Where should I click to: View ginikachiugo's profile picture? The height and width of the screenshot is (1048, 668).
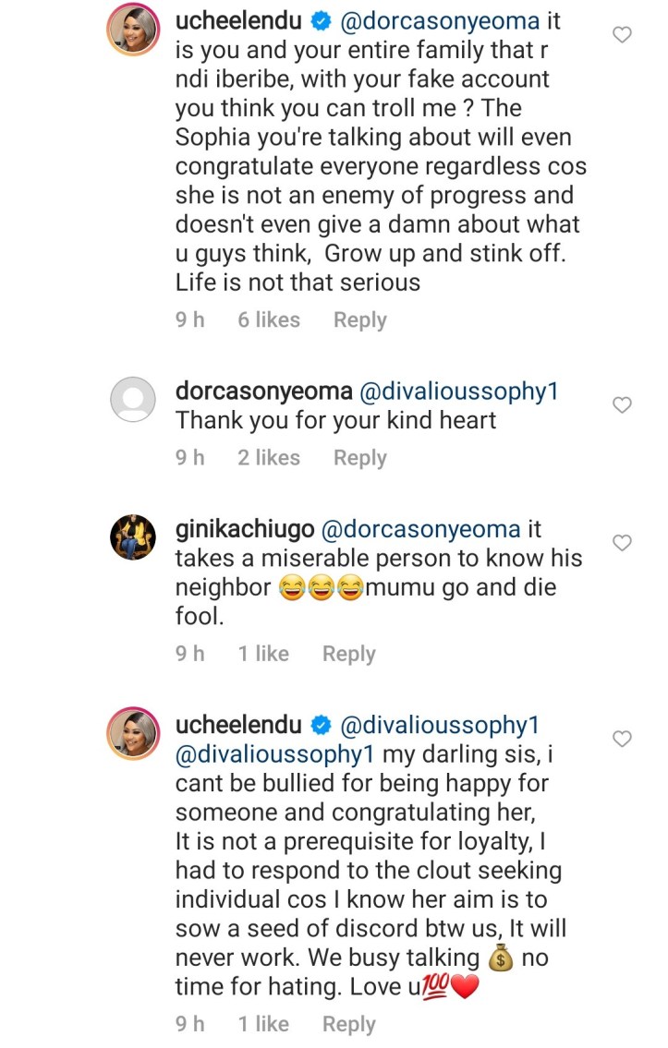tap(132, 537)
